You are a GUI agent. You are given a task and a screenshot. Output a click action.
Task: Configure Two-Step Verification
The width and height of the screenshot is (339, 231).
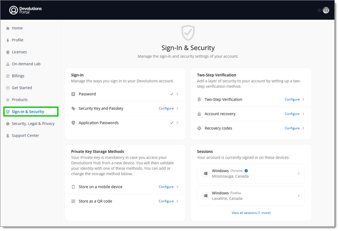(x=292, y=99)
